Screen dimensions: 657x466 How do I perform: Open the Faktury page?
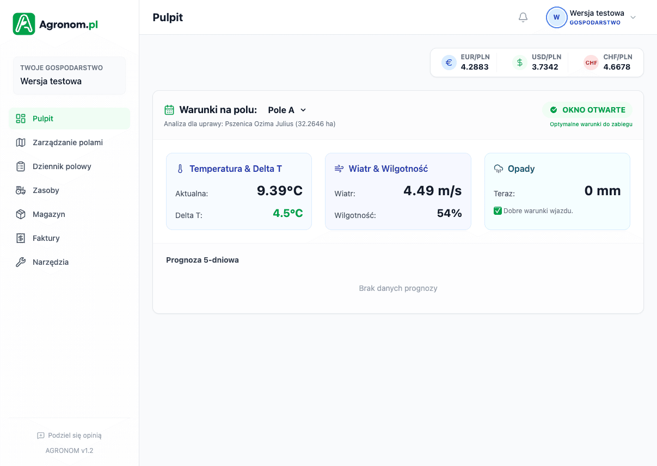(x=46, y=238)
